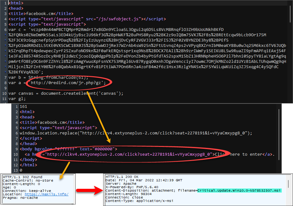The image size is (293, 206).
Task: Click the <html> tag in middle editor line 2
Action: coord(27,112)
